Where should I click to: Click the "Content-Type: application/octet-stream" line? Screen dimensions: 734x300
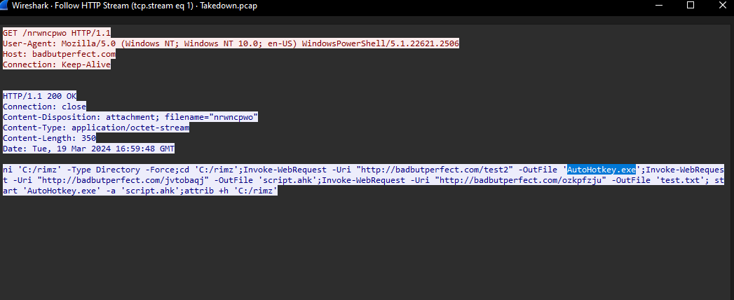[x=96, y=128]
